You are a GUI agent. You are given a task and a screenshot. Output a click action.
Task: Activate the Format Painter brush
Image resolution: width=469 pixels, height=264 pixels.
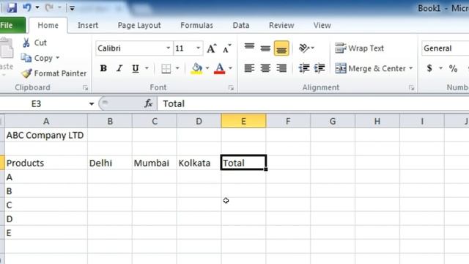pos(53,73)
